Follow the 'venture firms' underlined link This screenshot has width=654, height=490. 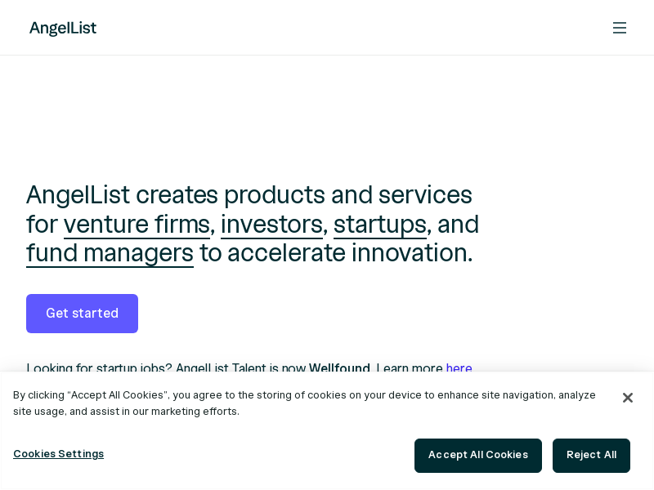click(x=137, y=225)
